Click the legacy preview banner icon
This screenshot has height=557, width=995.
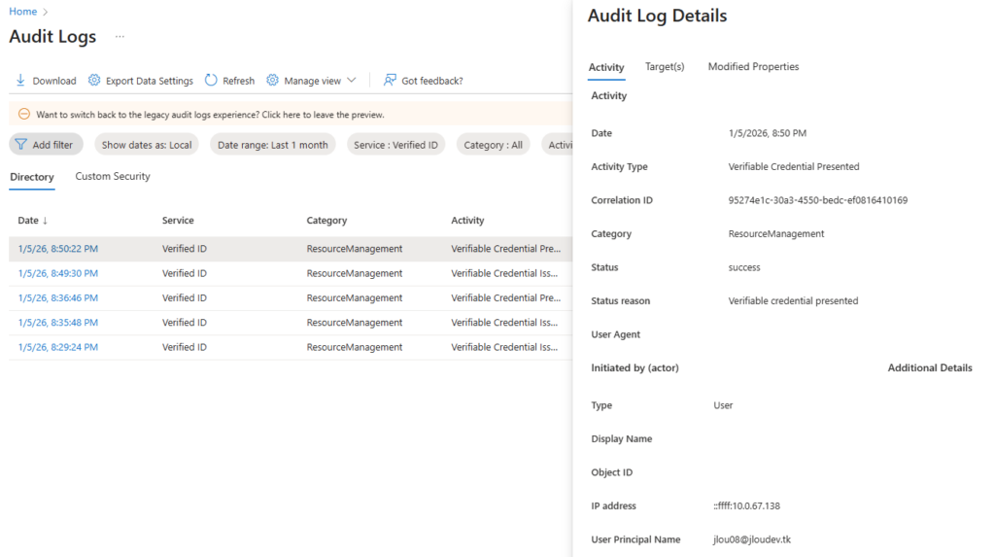(x=24, y=114)
